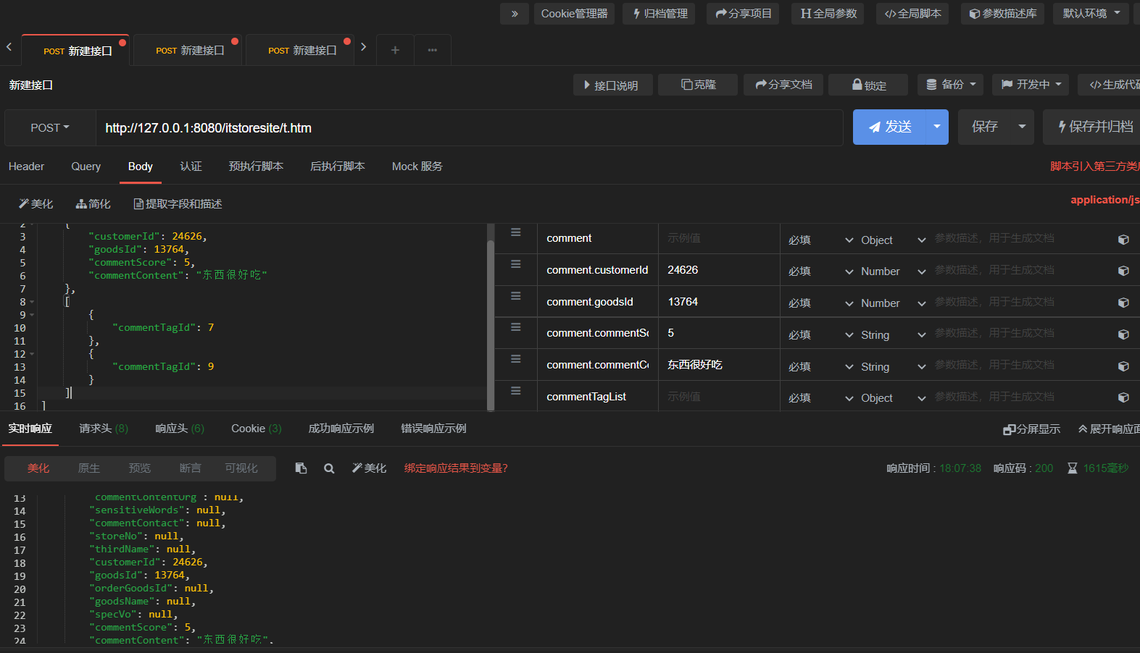The image size is (1140, 653).
Task: Click 提取字段和描述 extract fields
Action: click(x=178, y=204)
